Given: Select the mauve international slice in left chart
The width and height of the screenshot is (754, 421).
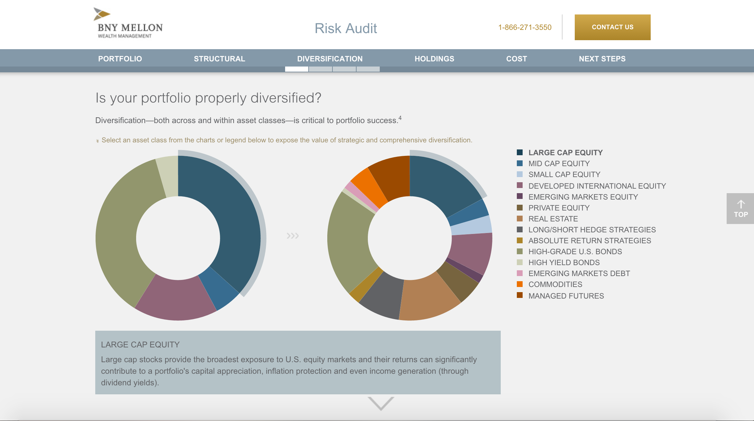Looking at the screenshot, I should (x=175, y=299).
